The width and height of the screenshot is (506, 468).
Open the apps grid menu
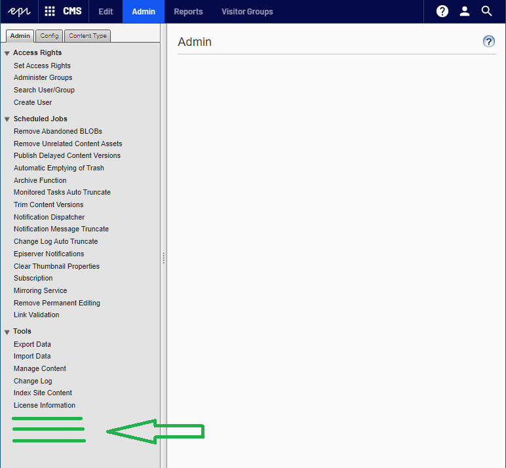(50, 11)
